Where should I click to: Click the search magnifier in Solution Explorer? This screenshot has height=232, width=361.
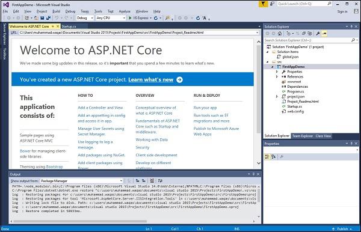tap(353, 40)
